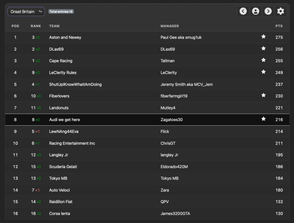
Task: Click manager Tallman
Action: pyautogui.click(x=168, y=61)
